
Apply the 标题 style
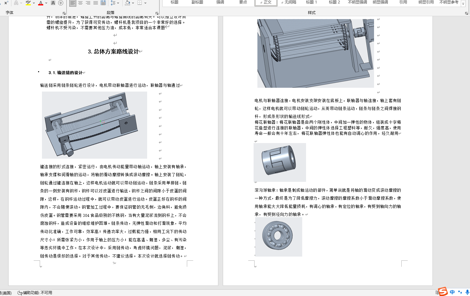point(174,3)
